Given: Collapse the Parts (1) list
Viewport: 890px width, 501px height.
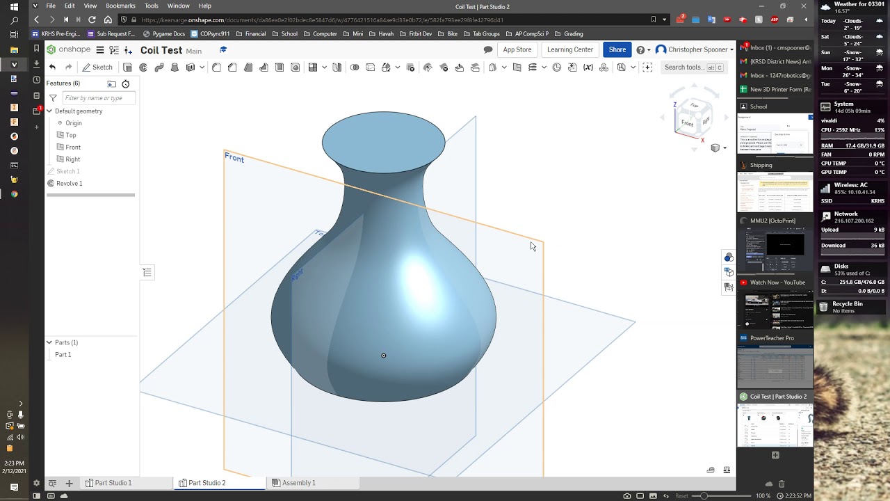Looking at the screenshot, I should [x=49, y=342].
